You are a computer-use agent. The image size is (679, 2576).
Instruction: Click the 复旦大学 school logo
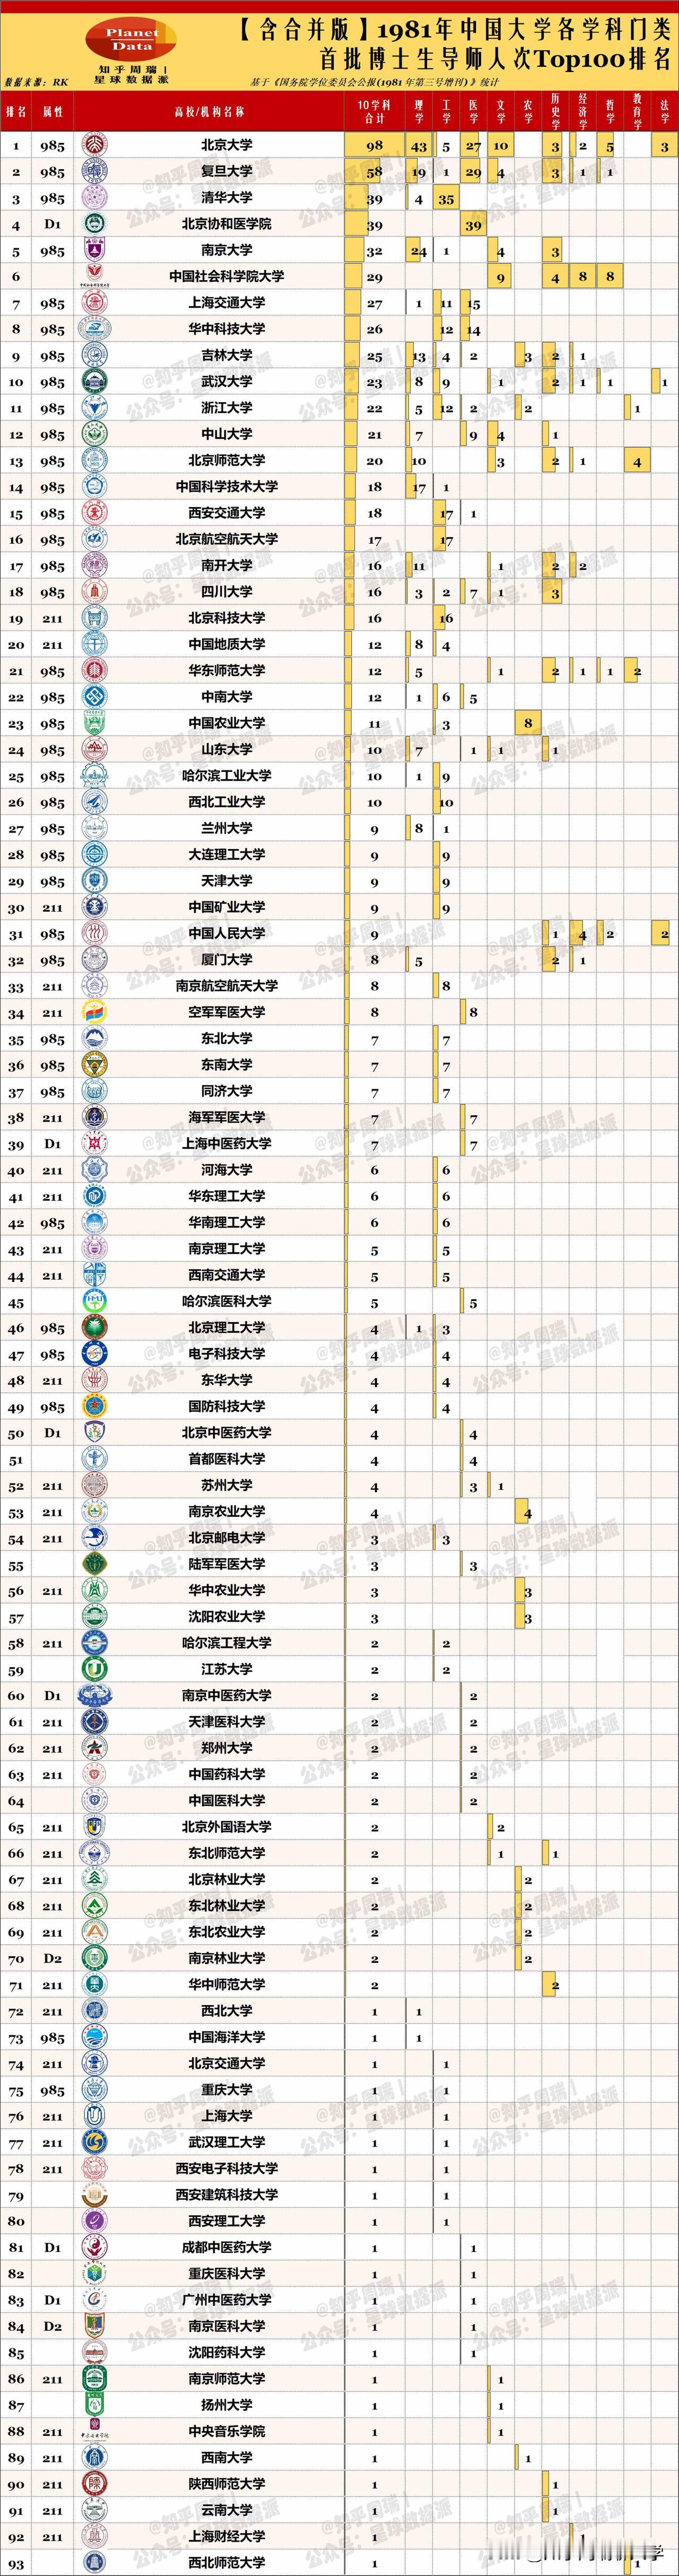pyautogui.click(x=94, y=171)
